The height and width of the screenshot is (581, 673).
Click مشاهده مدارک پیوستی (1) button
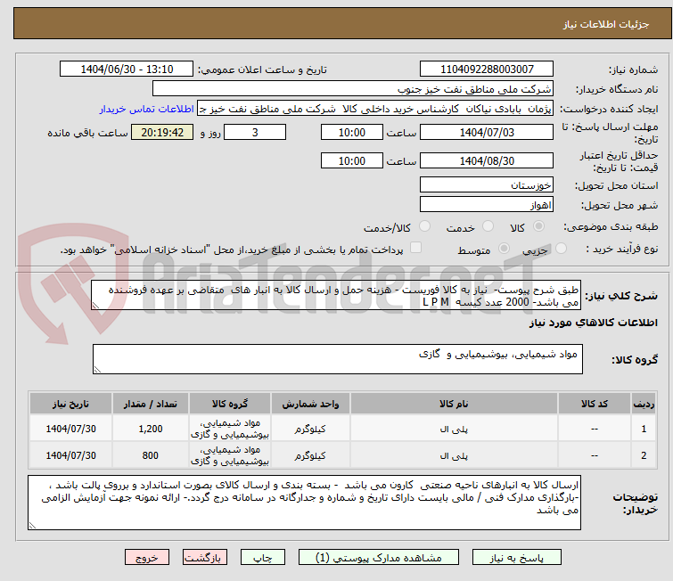(379, 558)
